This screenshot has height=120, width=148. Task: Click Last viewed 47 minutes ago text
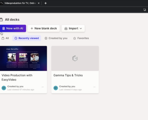point(21,90)
